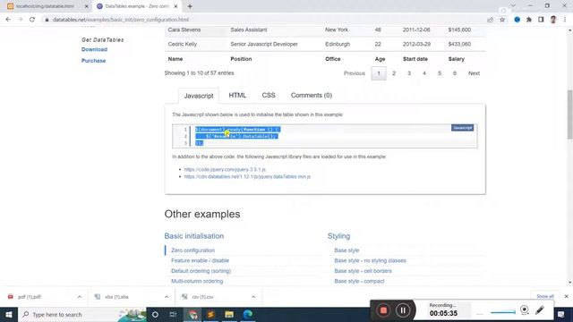This screenshot has height=322, width=573.
Task: Share this page icon in address bar
Action: pyautogui.click(x=490, y=20)
